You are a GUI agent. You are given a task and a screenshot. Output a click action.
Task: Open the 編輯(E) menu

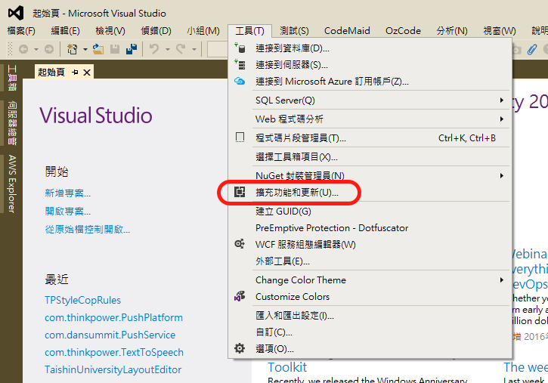tap(65, 31)
